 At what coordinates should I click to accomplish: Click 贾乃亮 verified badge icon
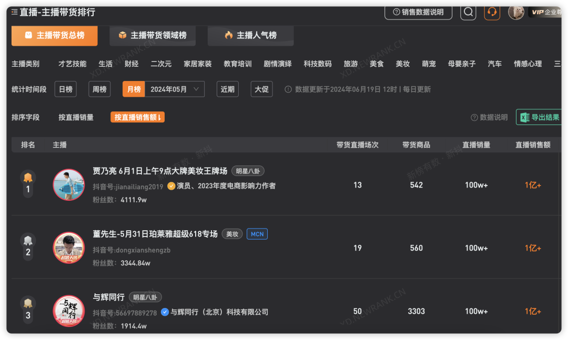point(171,186)
